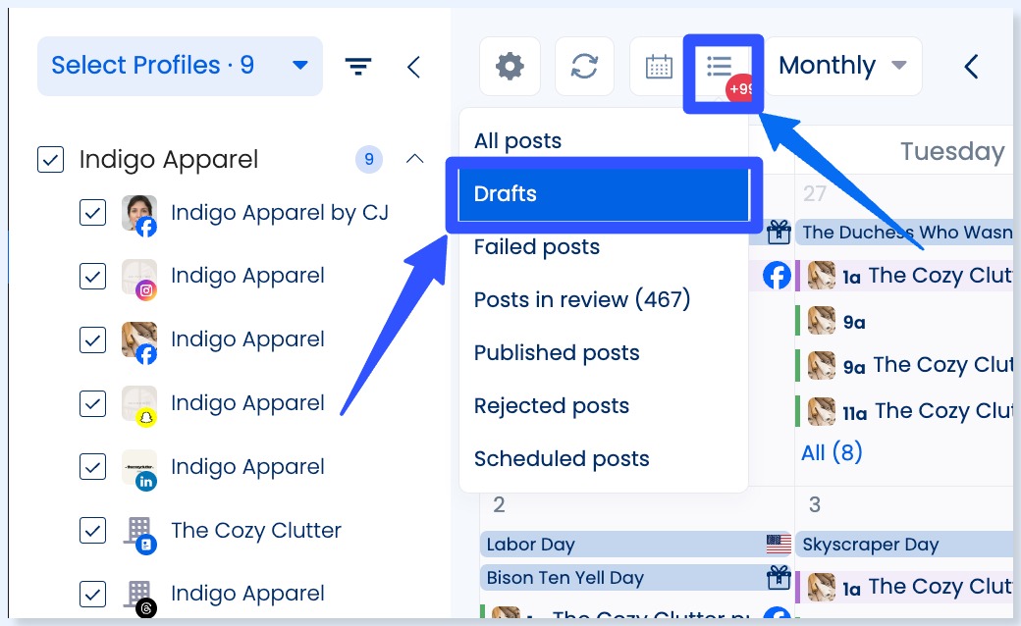This screenshot has width=1021, height=626.
Task: Uncheck the LinkedIn Indigo Apparel profile
Action: click(x=92, y=467)
